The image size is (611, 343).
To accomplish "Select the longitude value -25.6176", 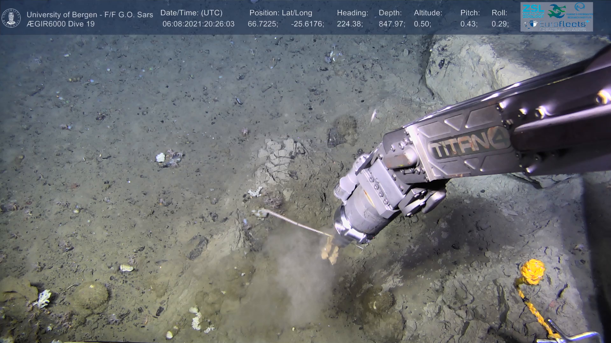I will tap(306, 24).
